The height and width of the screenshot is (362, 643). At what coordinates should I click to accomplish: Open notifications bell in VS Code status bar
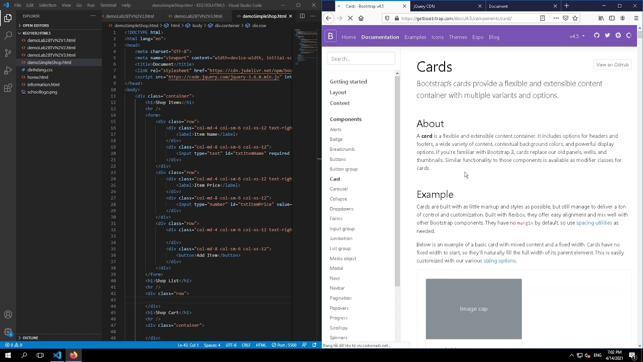coord(314,345)
